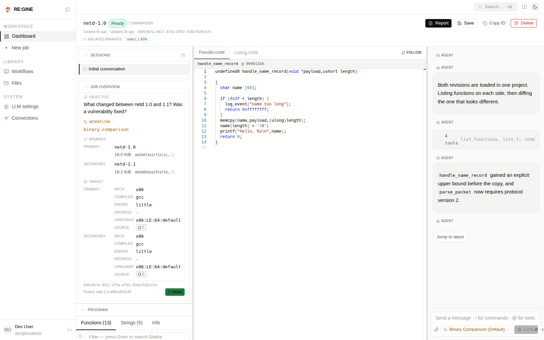The height and width of the screenshot is (340, 544).
Task: Collapse the sidebar with the panel icon
Action: click(x=67, y=10)
